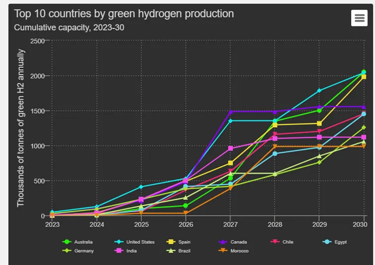Toggle Egypt series in legend

coord(335,242)
